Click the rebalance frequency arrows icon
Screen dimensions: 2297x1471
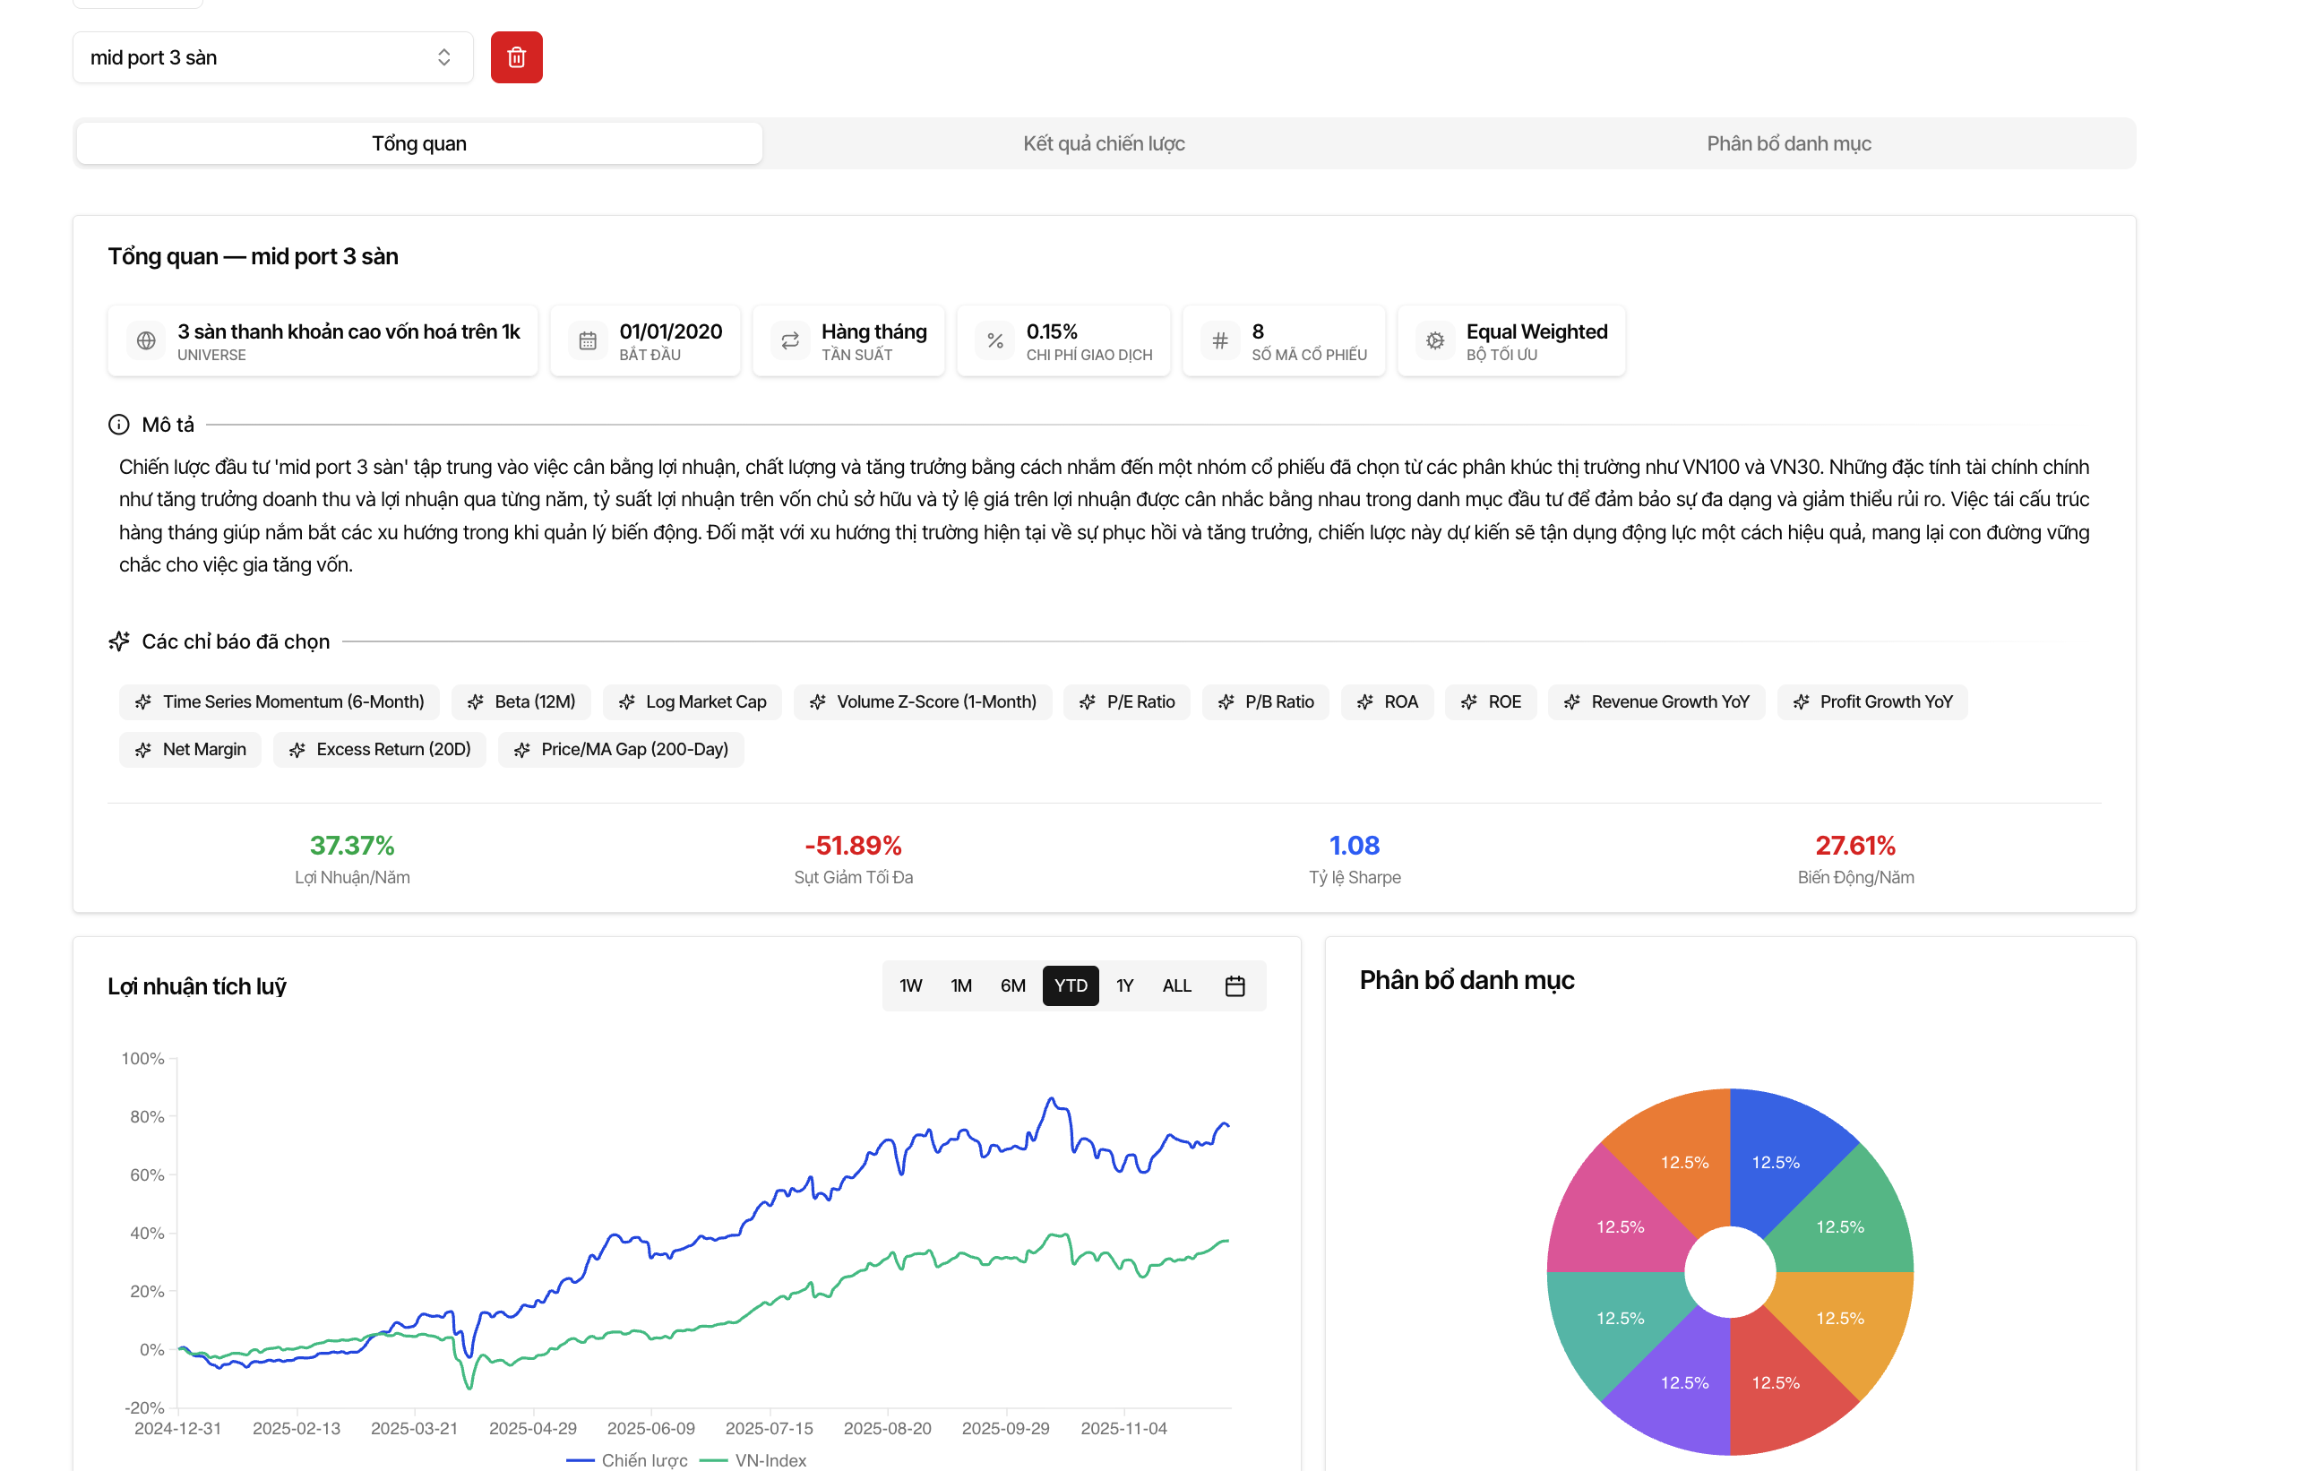pos(790,341)
